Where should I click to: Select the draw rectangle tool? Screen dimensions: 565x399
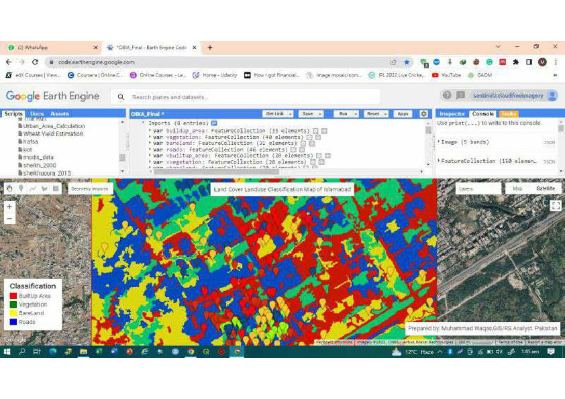(x=56, y=188)
